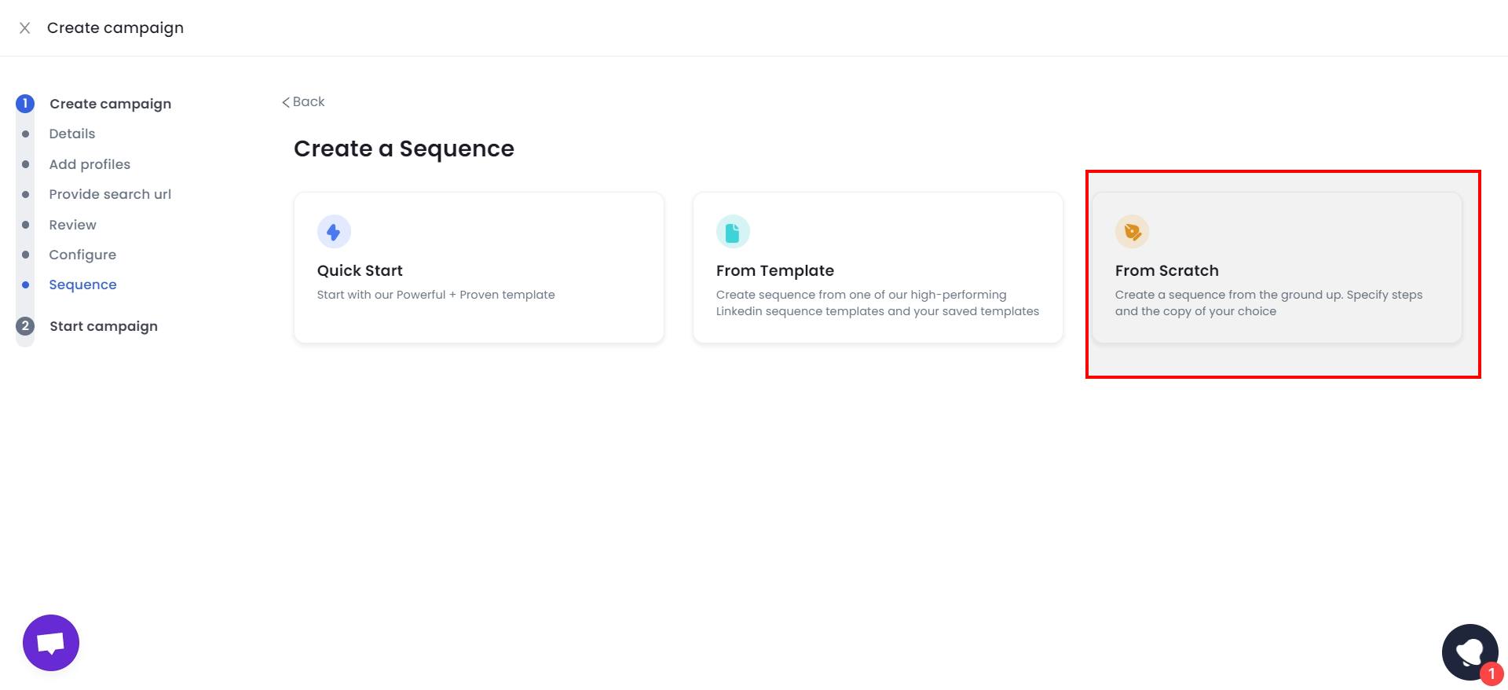Click step number 1 circle icon
The height and width of the screenshot is (690, 1508).
click(x=25, y=104)
